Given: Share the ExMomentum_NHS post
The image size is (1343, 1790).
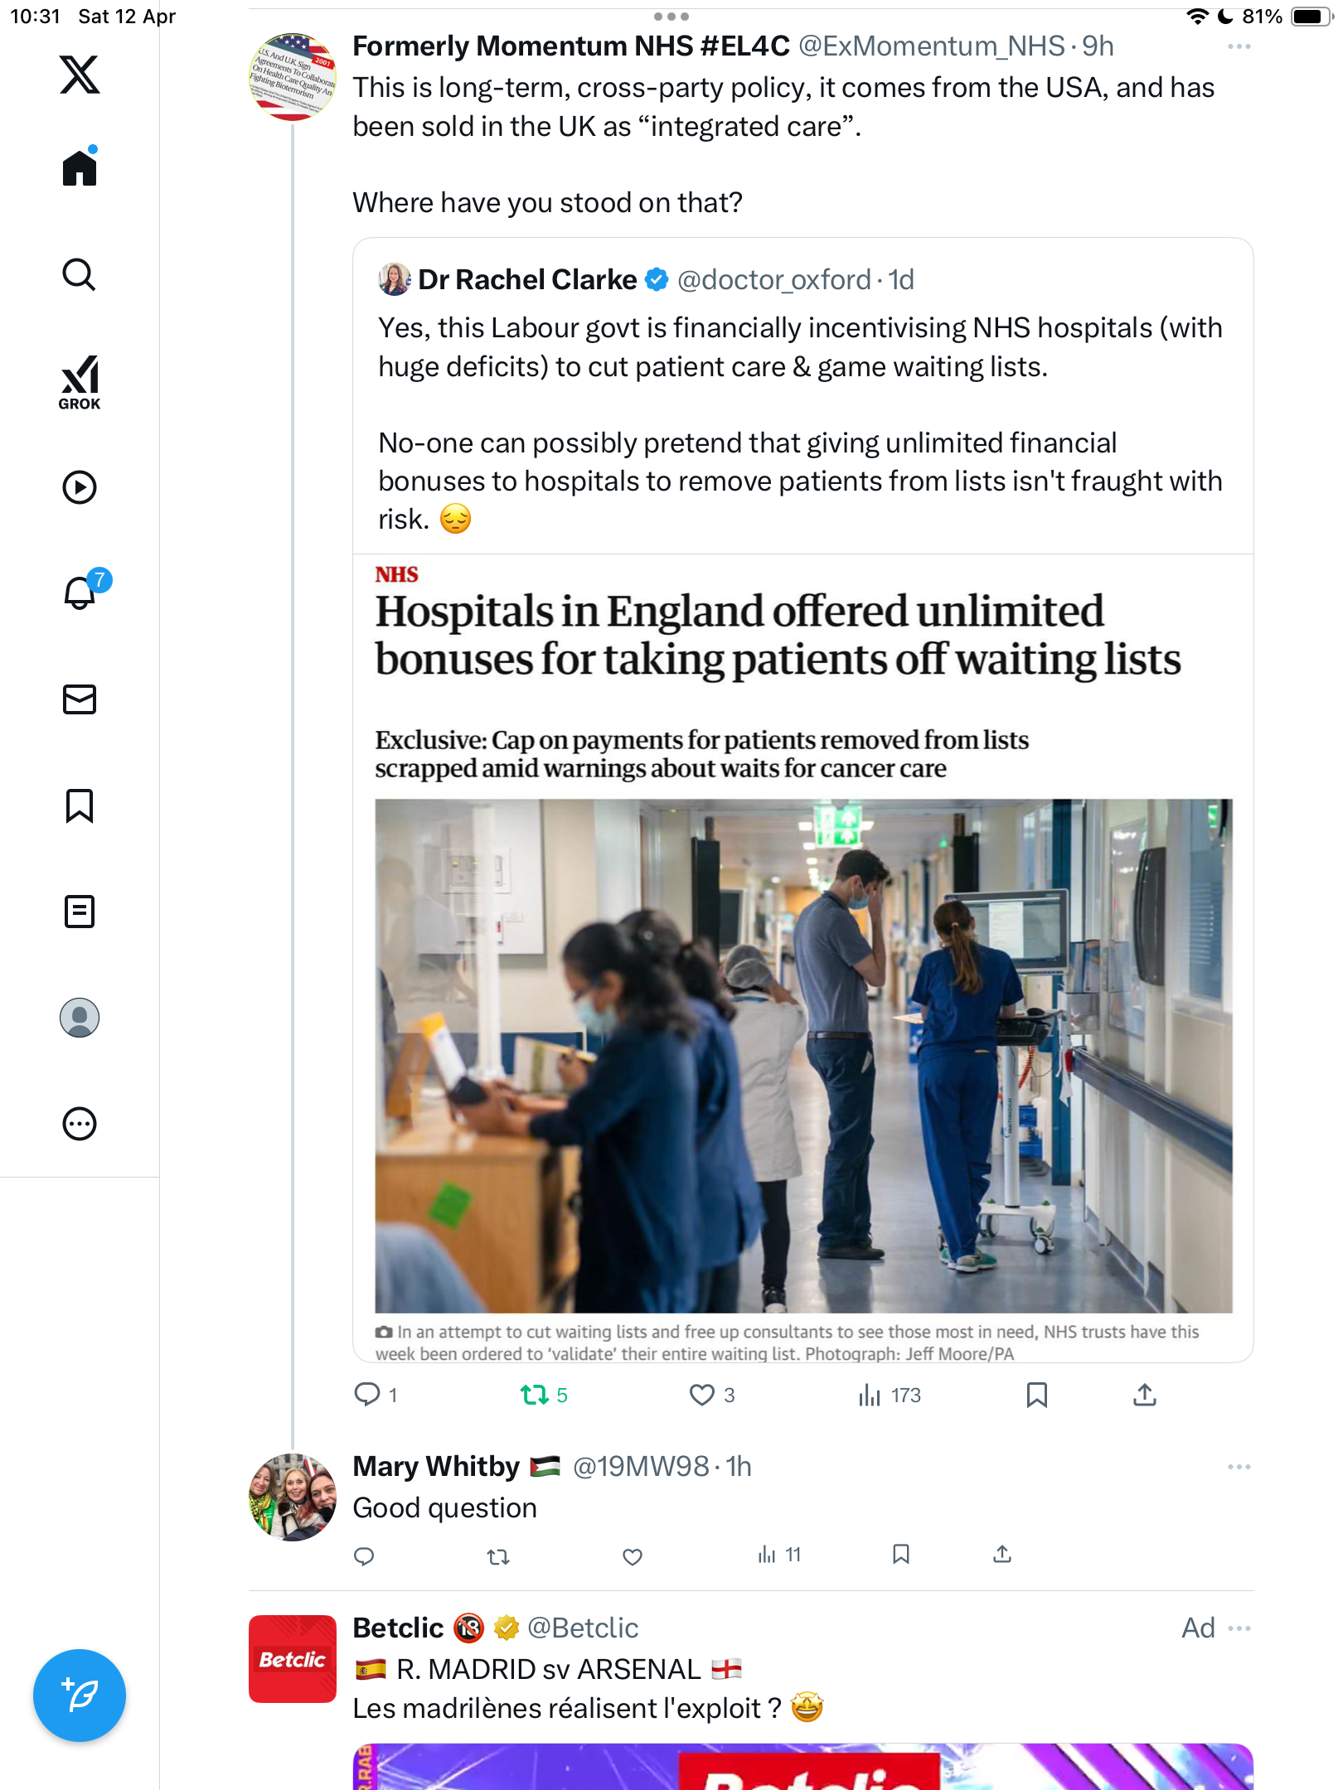Looking at the screenshot, I should coord(1144,1396).
